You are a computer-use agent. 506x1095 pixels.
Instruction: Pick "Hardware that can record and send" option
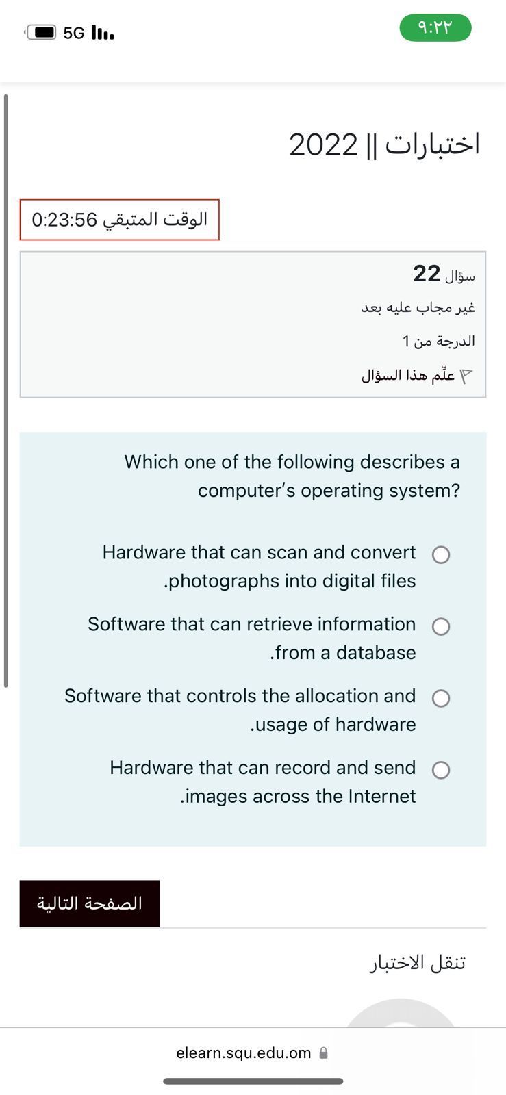[441, 770]
